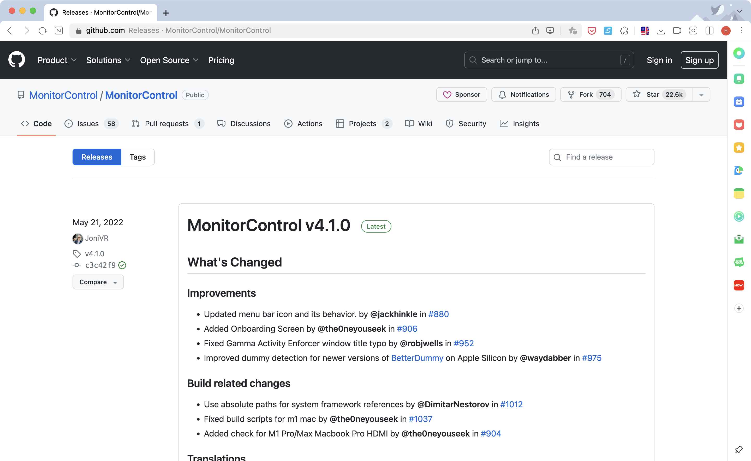Click the plus icon in the sidebar panel
This screenshot has height=461, width=751.
738,308
